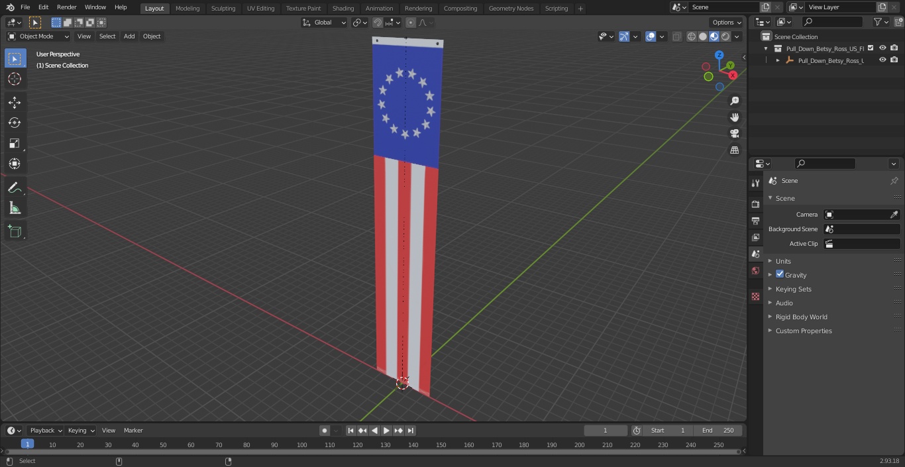The image size is (905, 467).
Task: Click the eyedropper next to Camera field
Action: point(894,215)
